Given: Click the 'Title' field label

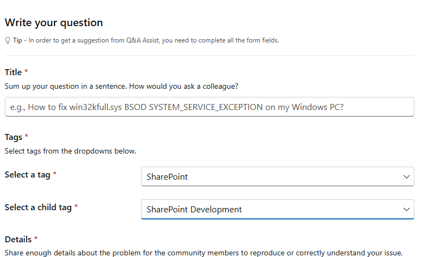Looking at the screenshot, I should pyautogui.click(x=13, y=72).
